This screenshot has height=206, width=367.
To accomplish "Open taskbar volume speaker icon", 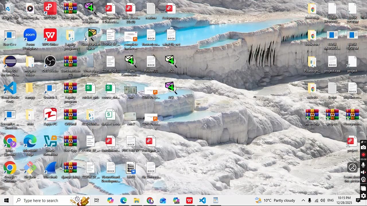I will (323, 201).
